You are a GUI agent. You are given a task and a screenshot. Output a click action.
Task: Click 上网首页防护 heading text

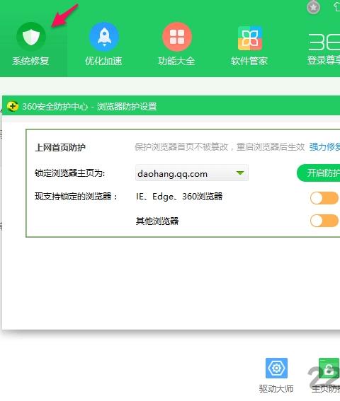click(60, 148)
